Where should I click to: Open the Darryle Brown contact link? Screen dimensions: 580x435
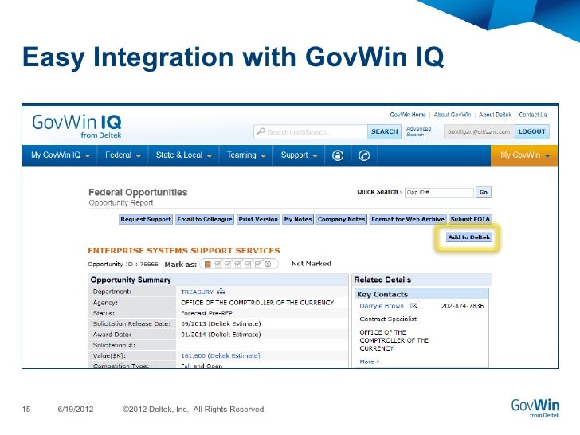coord(382,306)
